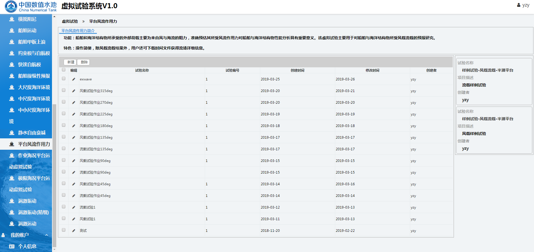This screenshot has width=534, height=252.
Task: Click the edit pencil for exwave row
Action: (74, 79)
